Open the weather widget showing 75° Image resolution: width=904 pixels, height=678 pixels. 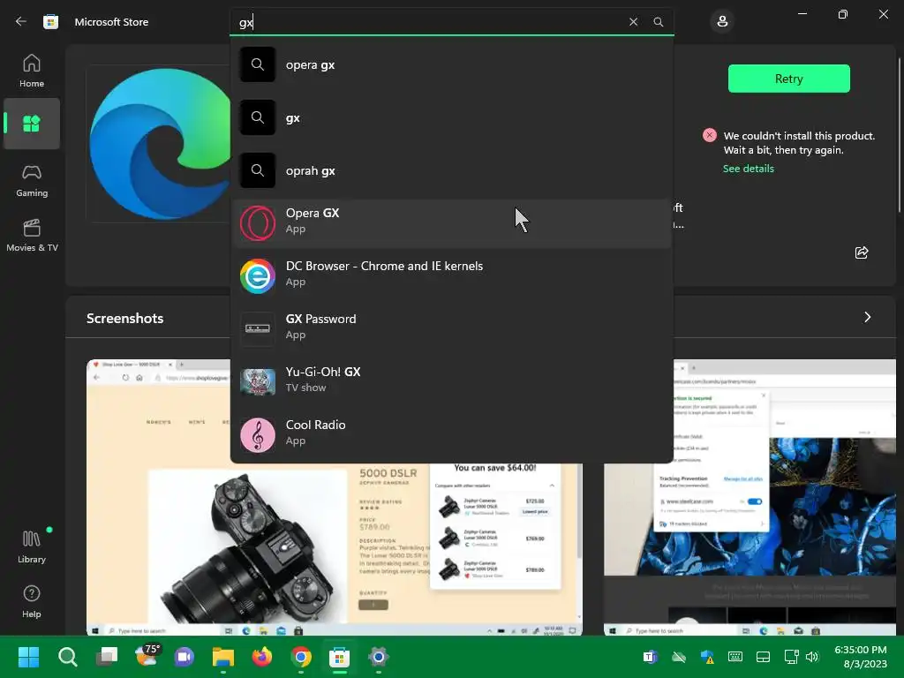(x=146, y=656)
